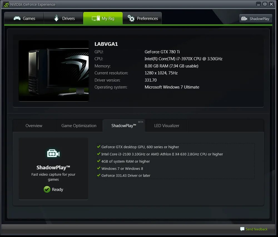Image resolution: width=278 pixels, height=237 pixels.
Task: Click 'Fast video capture for your games'
Action: [x=53, y=177]
